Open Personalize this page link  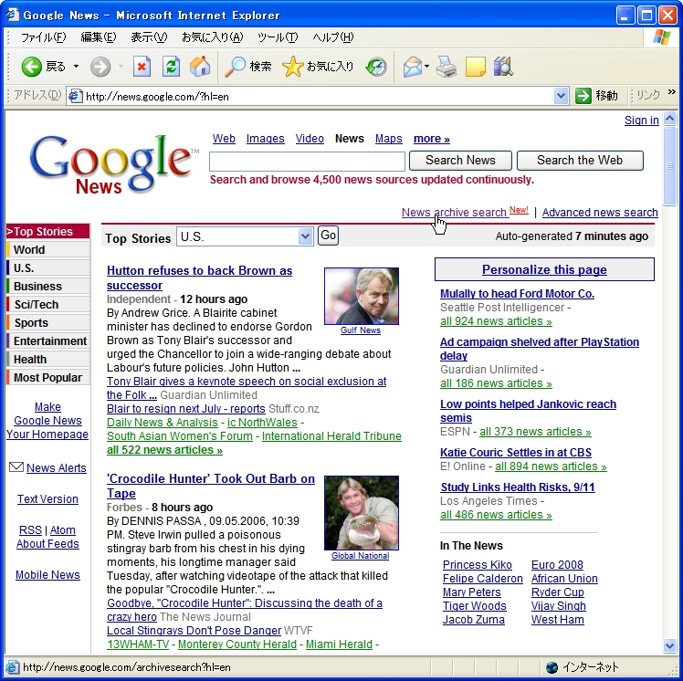click(544, 269)
